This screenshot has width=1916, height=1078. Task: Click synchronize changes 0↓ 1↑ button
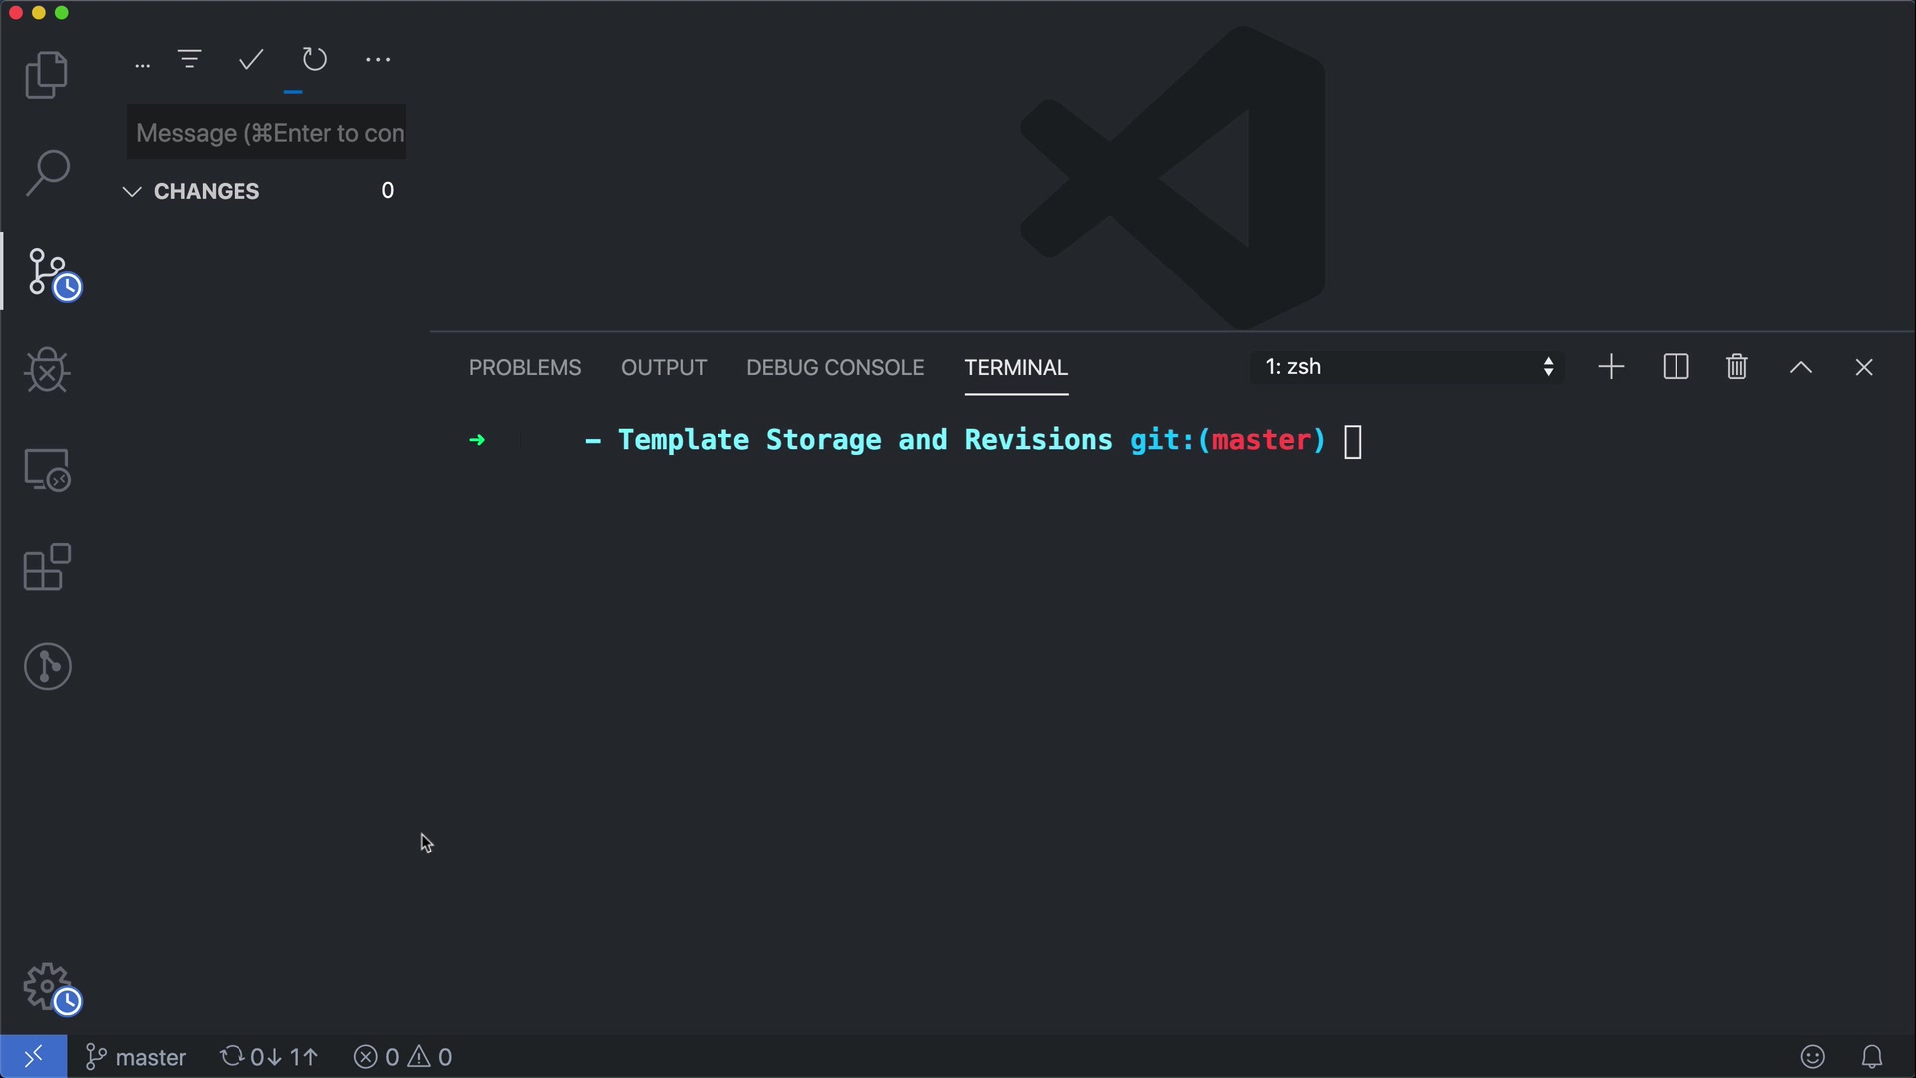click(269, 1057)
